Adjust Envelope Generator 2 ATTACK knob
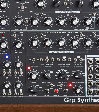This screenshot has width=99, height=112. (35, 43)
